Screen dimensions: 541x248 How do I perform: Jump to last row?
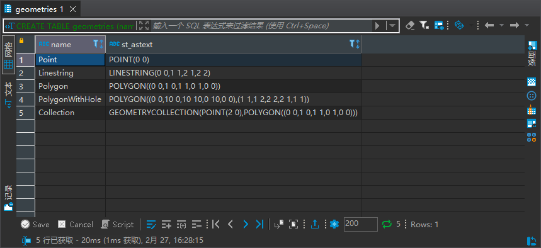[260, 225]
